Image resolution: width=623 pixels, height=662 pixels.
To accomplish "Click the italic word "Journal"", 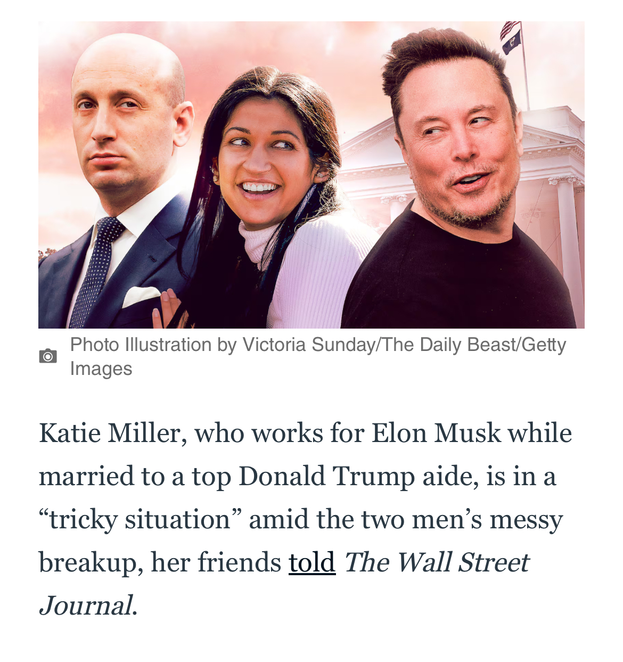I will click(86, 606).
